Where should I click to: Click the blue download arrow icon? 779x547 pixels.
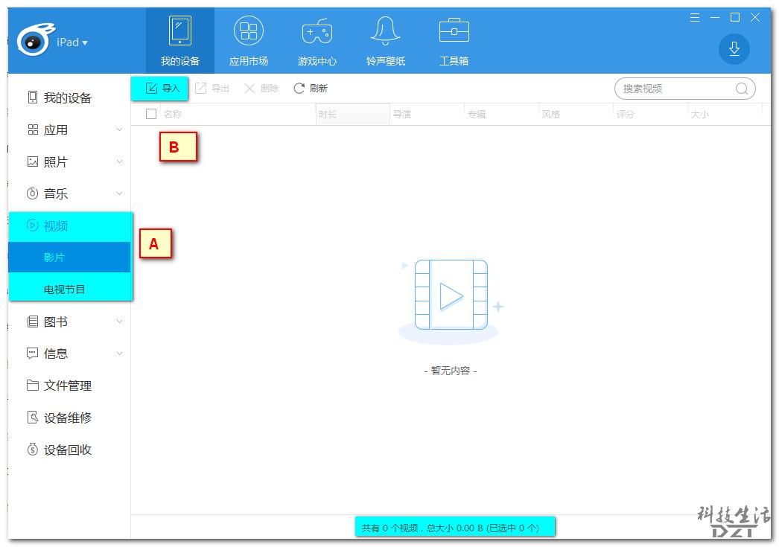734,49
